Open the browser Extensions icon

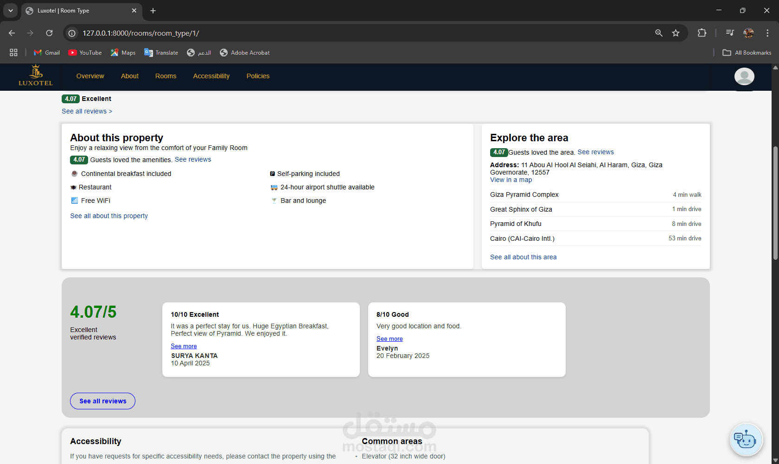click(702, 33)
